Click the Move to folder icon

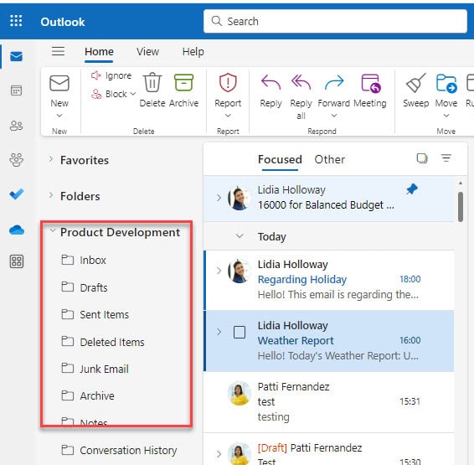pyautogui.click(x=446, y=83)
